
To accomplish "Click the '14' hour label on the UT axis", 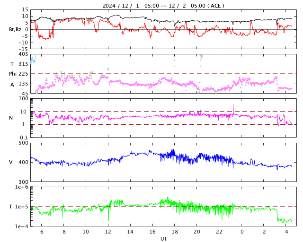I will click(130, 232).
